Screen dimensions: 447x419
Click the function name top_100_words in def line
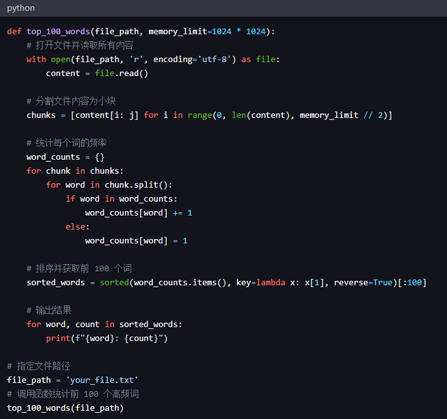tap(59, 31)
